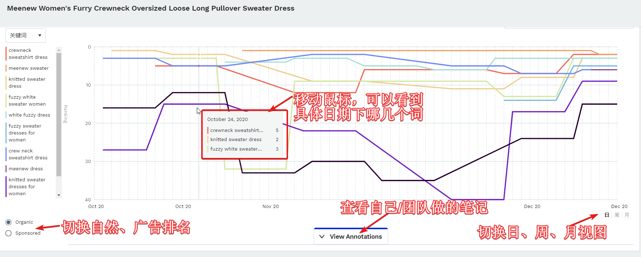641x257 pixels.
Task: Switch to week view icon
Action: 617,215
